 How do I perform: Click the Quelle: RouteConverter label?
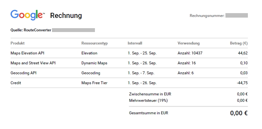click(x=31, y=30)
